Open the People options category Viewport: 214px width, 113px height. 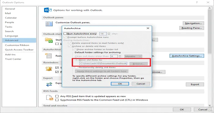9,22
